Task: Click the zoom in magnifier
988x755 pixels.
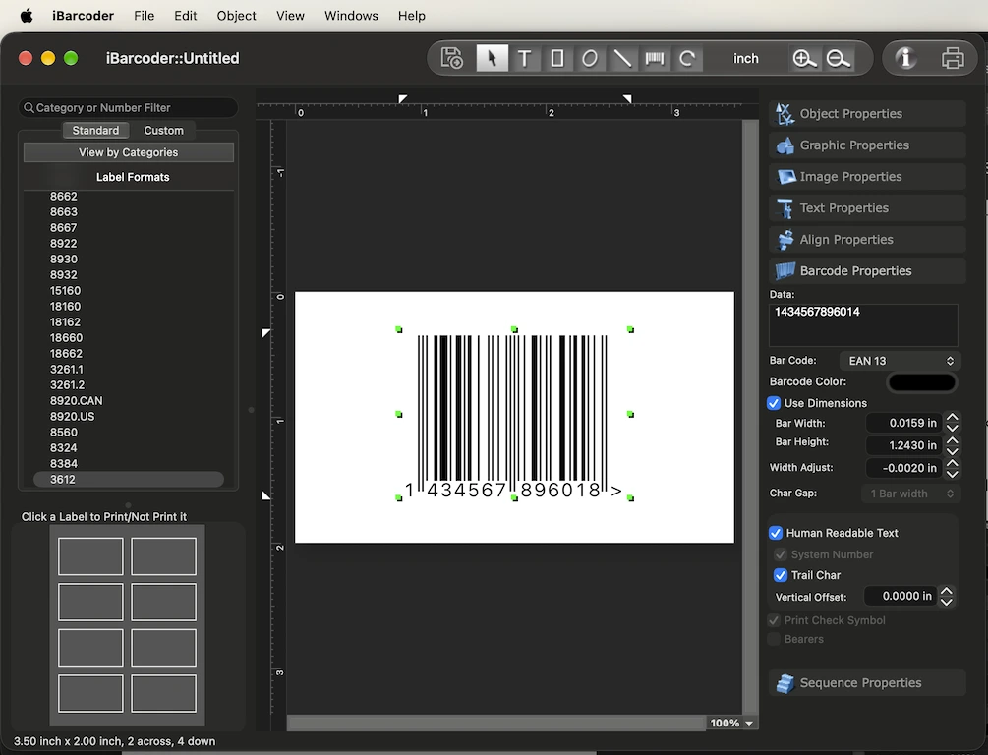Action: click(x=804, y=58)
